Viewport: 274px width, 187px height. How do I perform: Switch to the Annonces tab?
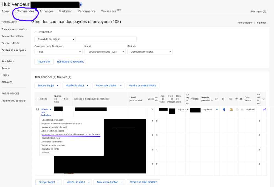(46, 11)
